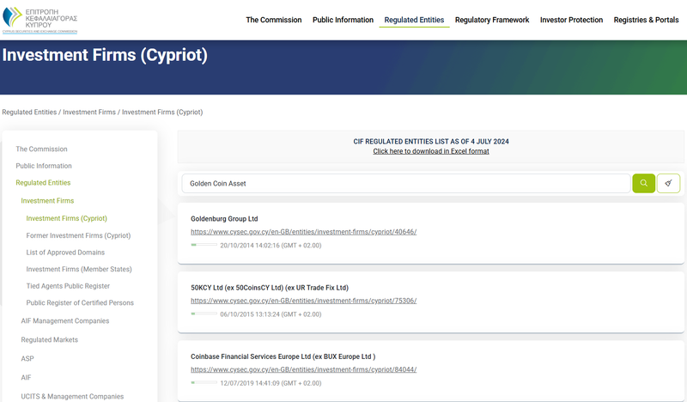The height and width of the screenshot is (402, 687).
Task: Click CIF Regulated Entities List heading text
Action: point(431,142)
